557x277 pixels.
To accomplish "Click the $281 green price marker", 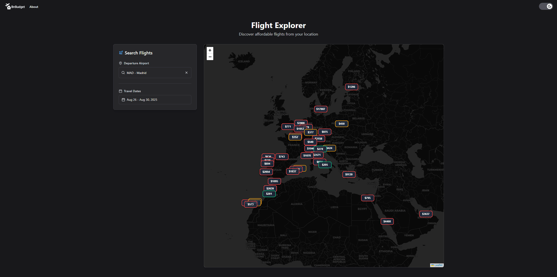I will 269,194.
